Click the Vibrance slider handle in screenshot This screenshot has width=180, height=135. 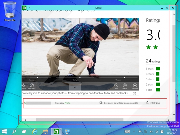pyautogui.click(x=124, y=77)
